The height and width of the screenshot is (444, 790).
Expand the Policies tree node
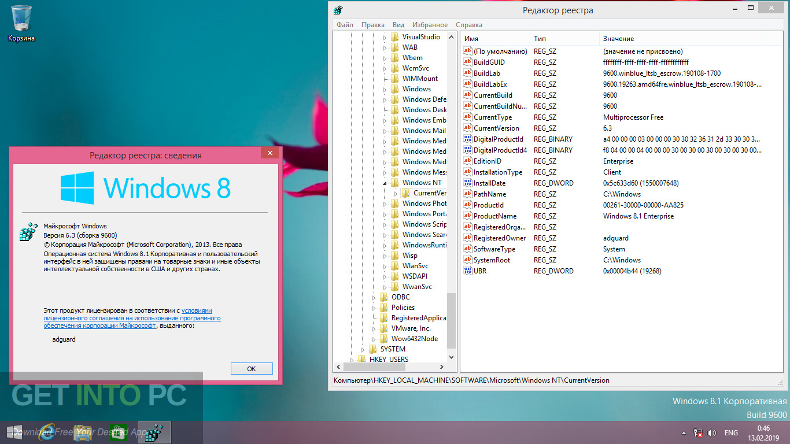(x=374, y=308)
